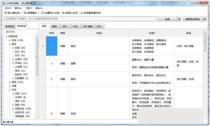Click the 检索 search button
The width and height of the screenshot is (210, 126).
click(167, 19)
